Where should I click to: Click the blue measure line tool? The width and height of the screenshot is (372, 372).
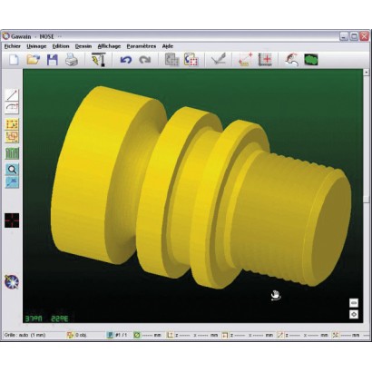[x=12, y=182]
